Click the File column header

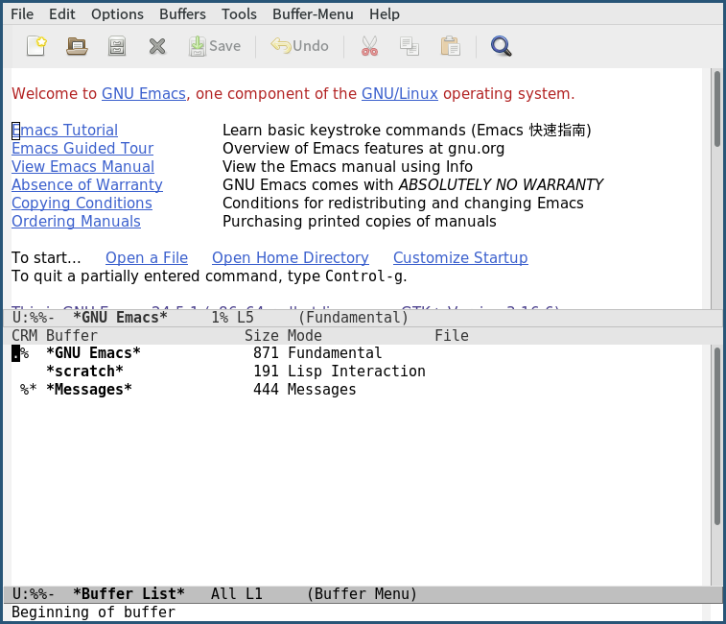tap(452, 336)
